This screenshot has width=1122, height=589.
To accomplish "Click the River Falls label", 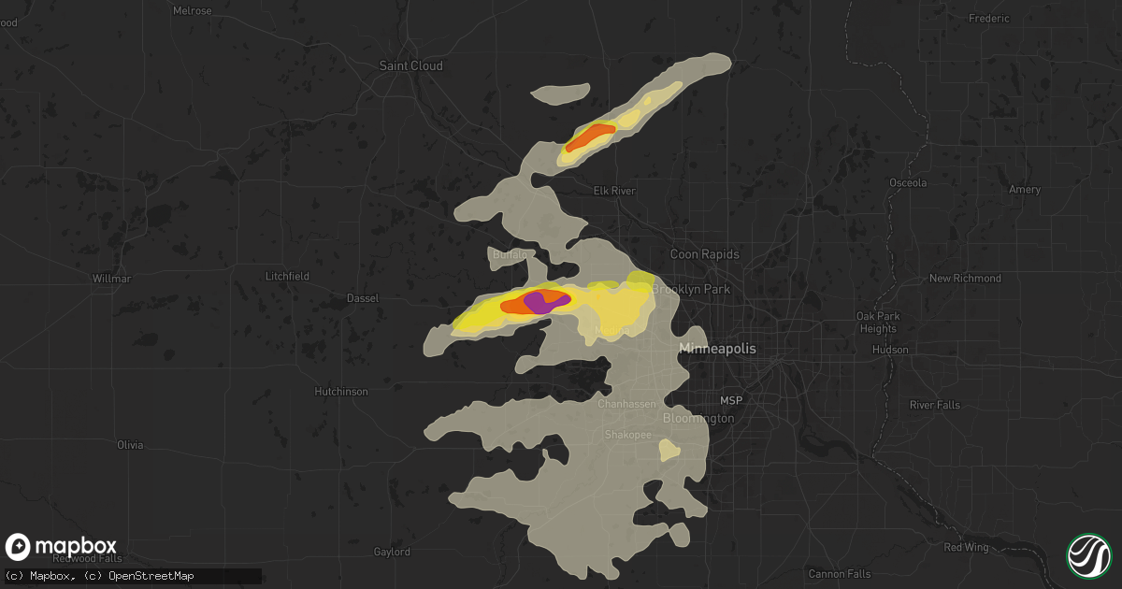I will click(935, 405).
